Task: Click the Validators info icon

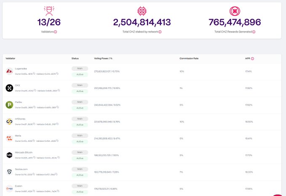Action: click(55, 32)
